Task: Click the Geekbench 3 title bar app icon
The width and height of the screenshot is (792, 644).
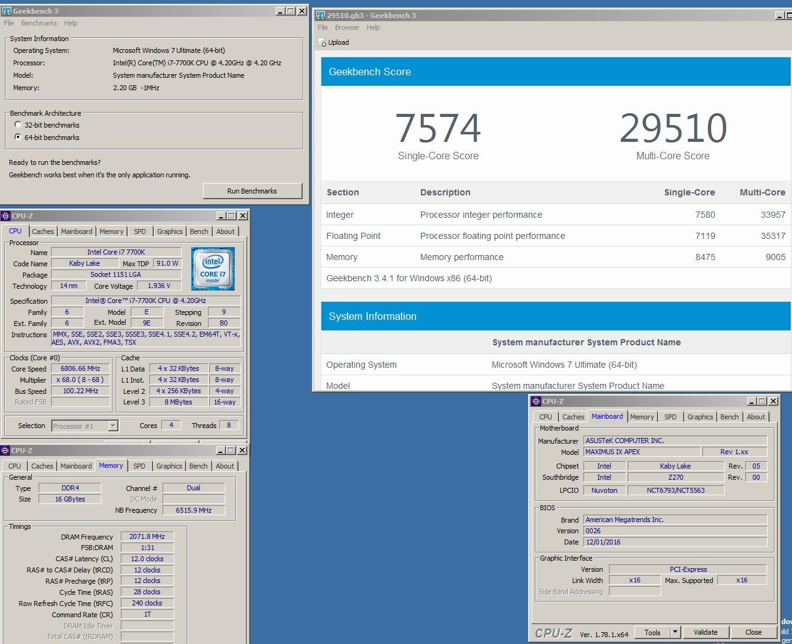Action: (7, 11)
